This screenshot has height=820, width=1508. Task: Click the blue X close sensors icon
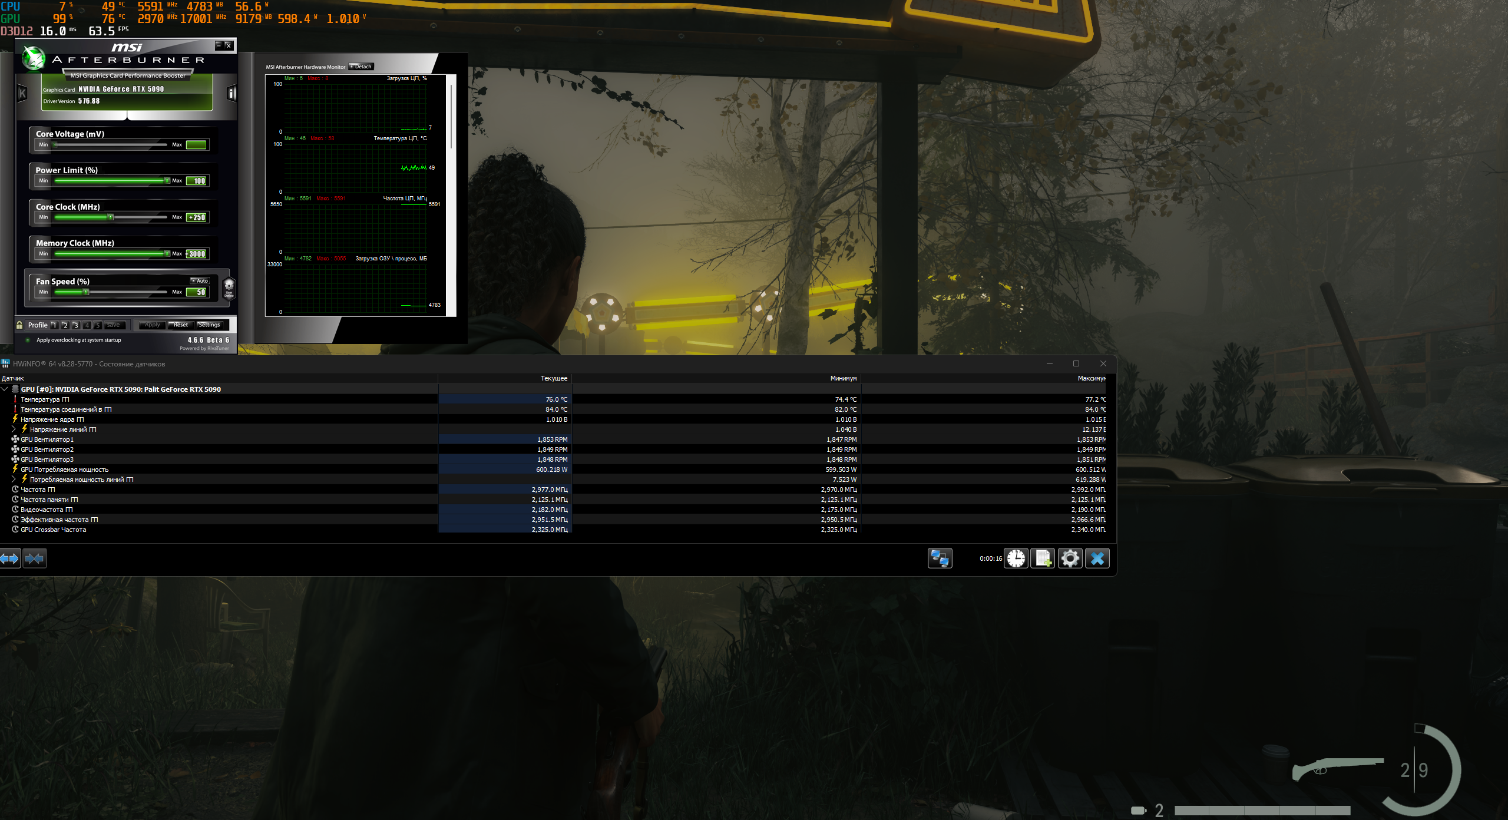pos(1097,558)
